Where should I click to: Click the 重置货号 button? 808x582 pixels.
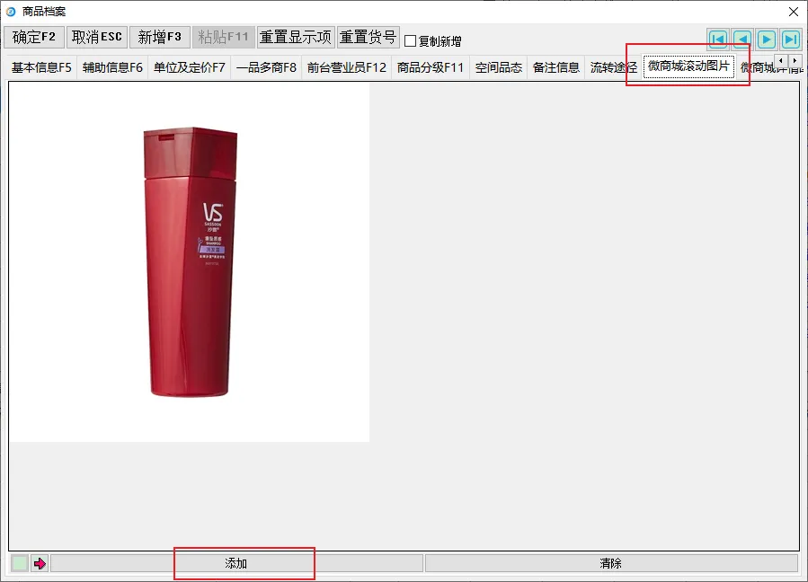point(368,37)
